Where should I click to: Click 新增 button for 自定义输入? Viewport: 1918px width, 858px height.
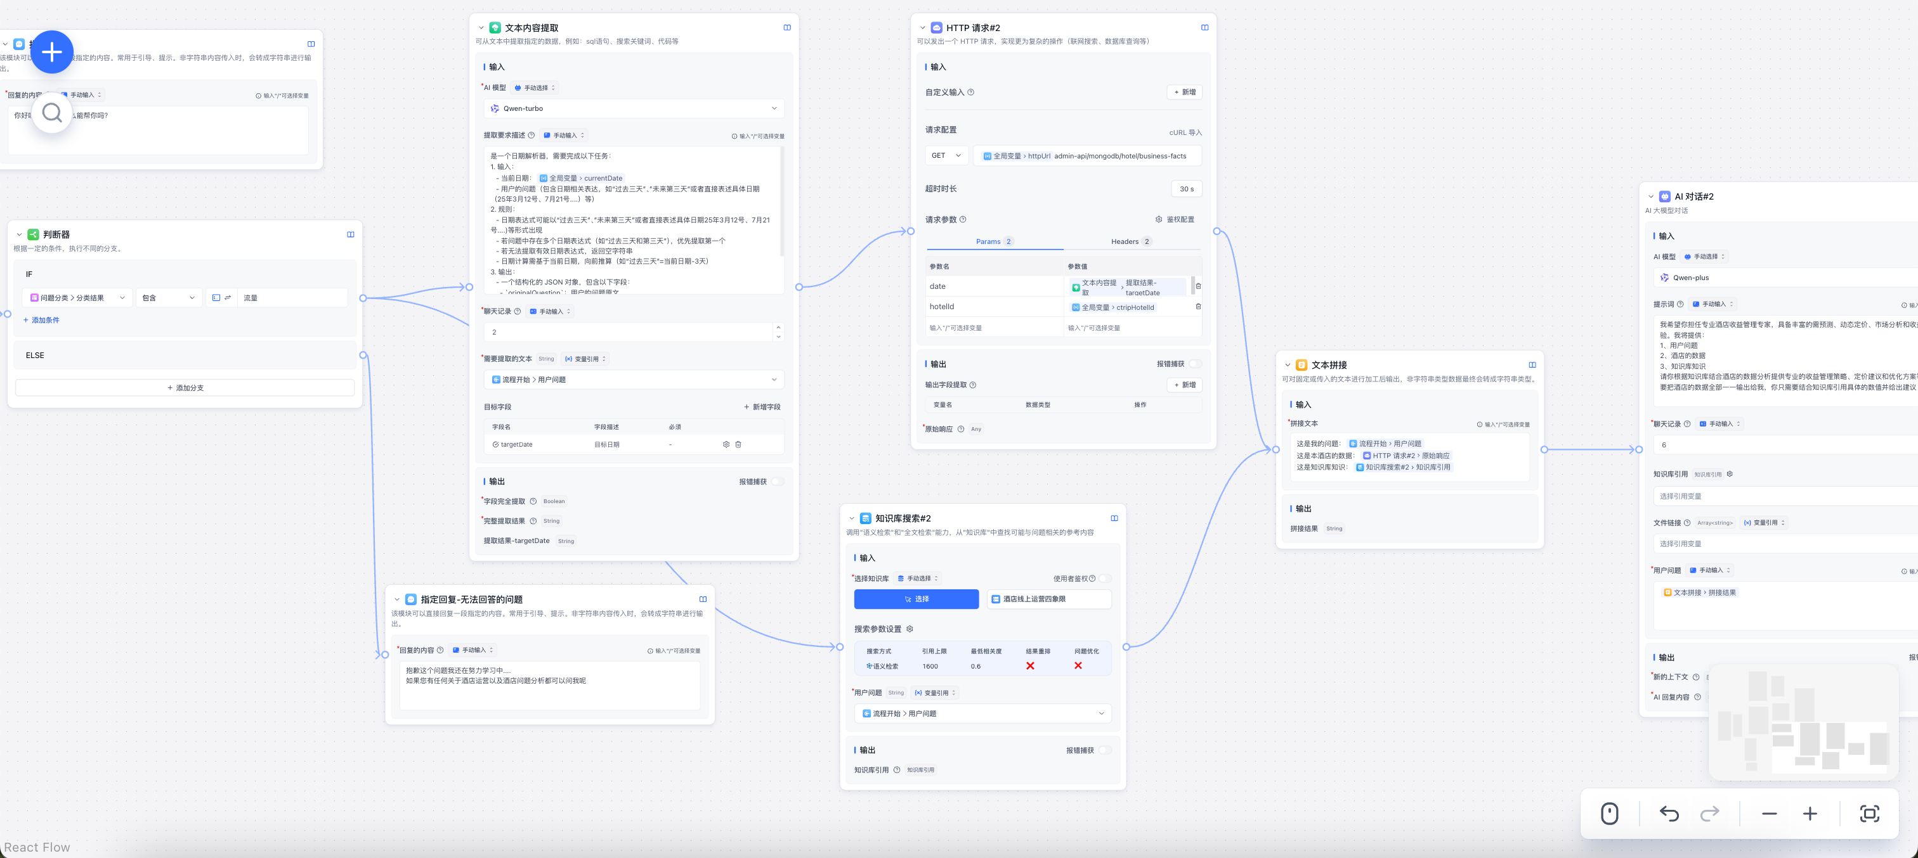[1184, 93]
